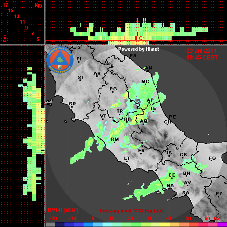
Task: Click the '5' km height label
Action: click(38, 39)
